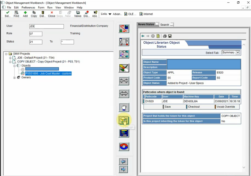Select the Objects tree item
Screen dimensions: 251x176
click(26, 65)
